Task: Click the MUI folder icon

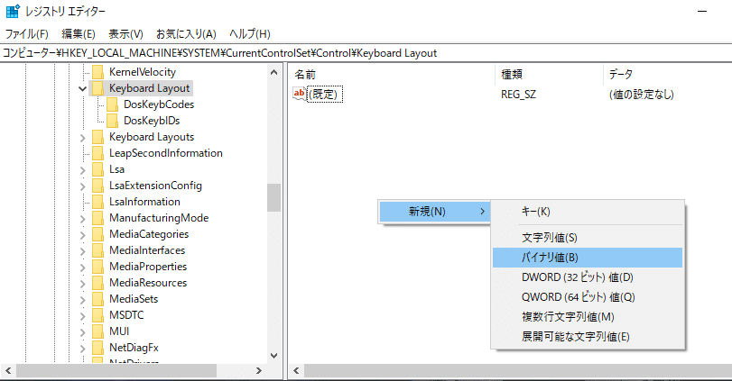Action: (x=97, y=331)
